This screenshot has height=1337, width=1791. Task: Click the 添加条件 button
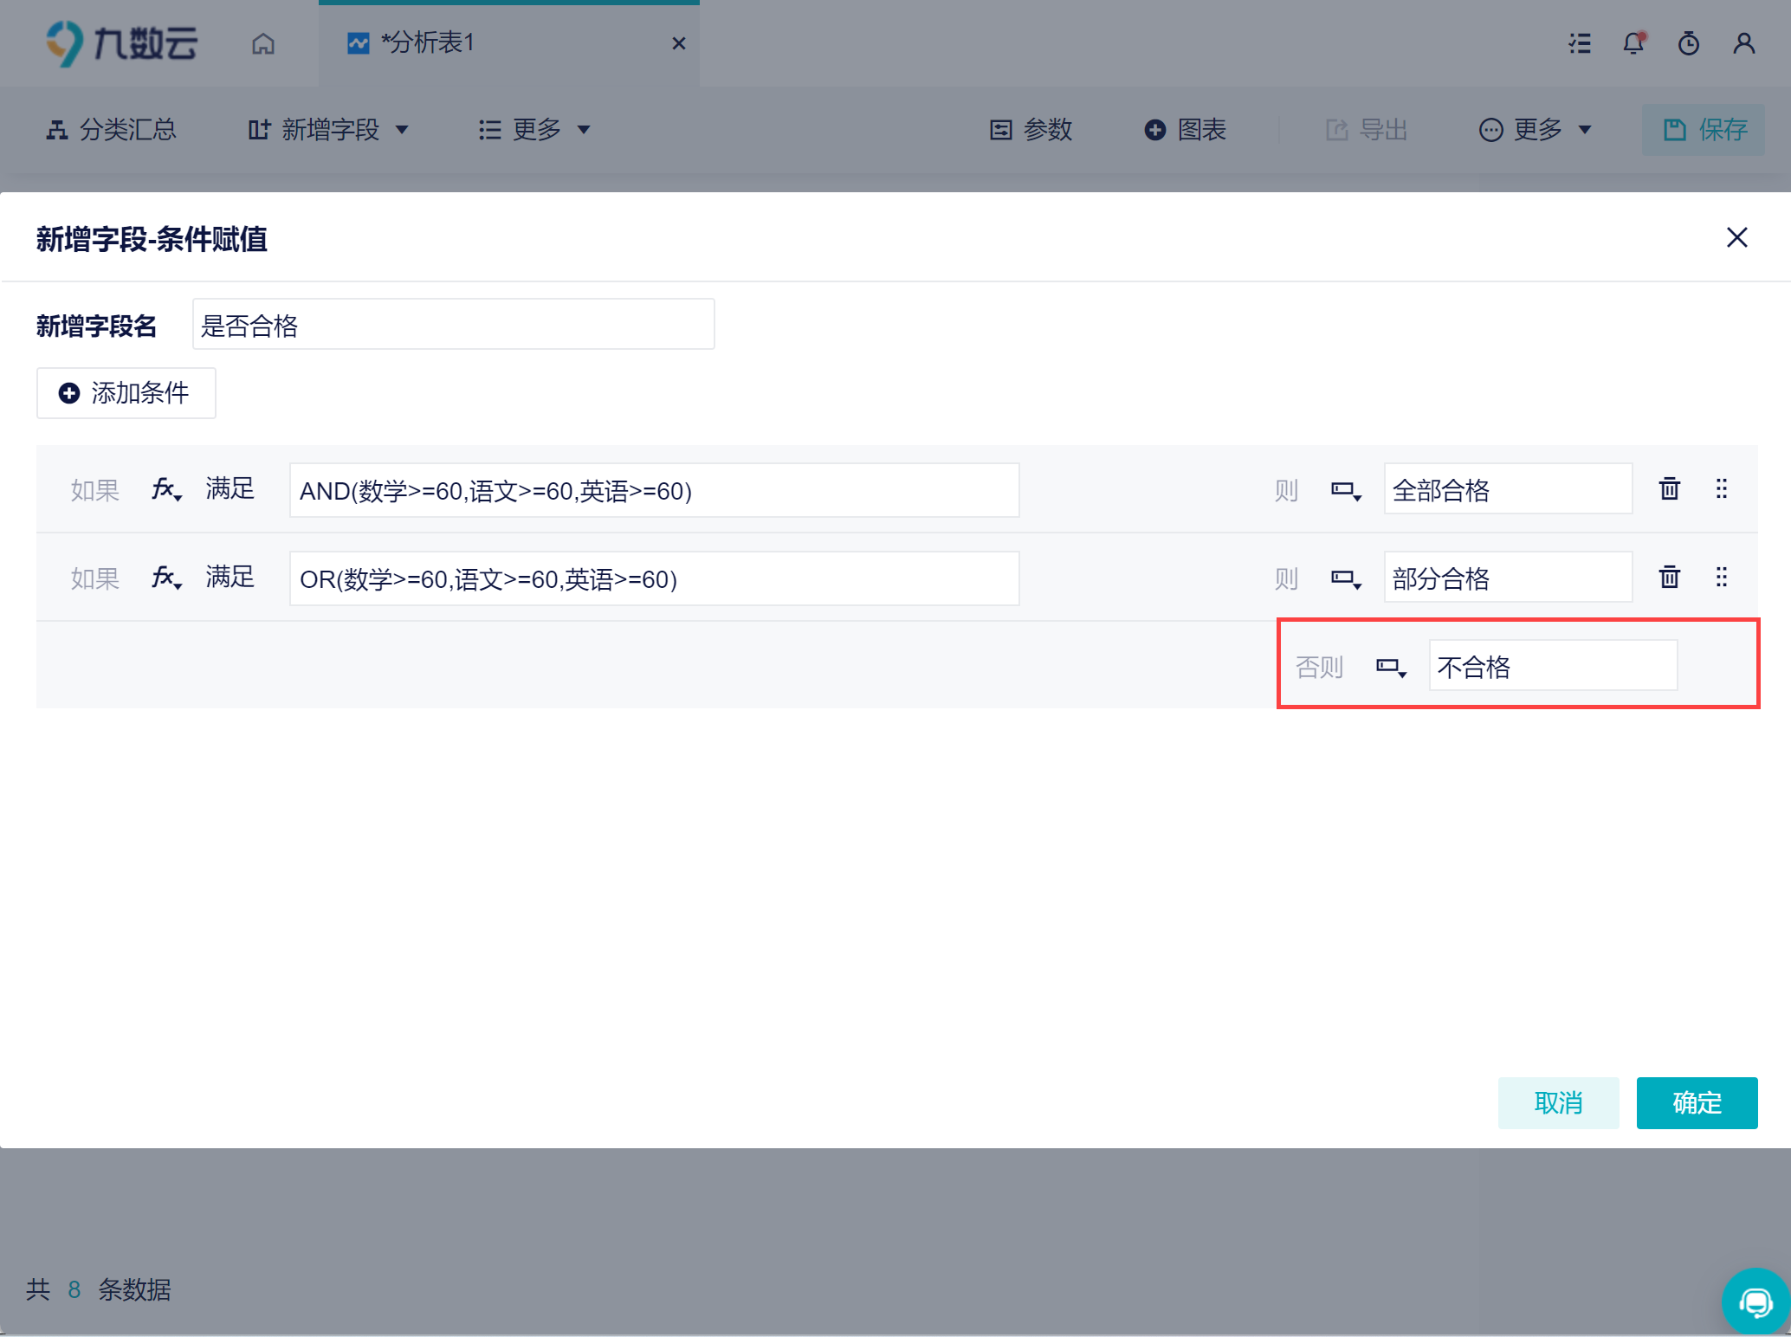(x=126, y=393)
